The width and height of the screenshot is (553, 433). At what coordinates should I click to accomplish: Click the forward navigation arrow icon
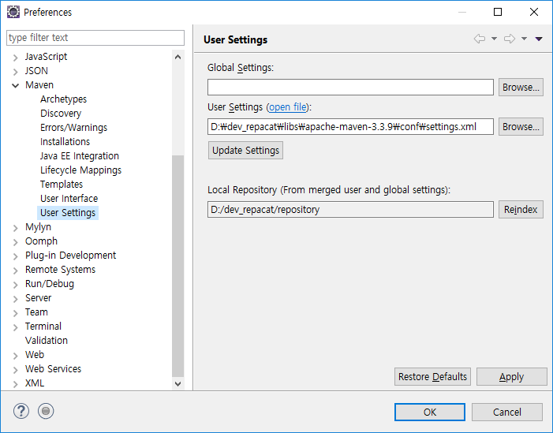510,39
